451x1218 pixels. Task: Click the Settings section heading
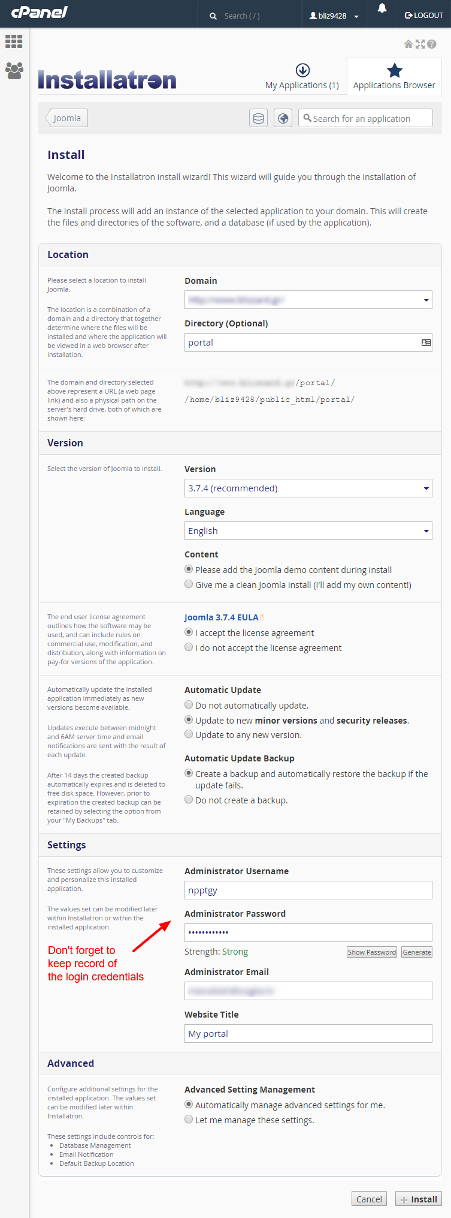tap(66, 845)
